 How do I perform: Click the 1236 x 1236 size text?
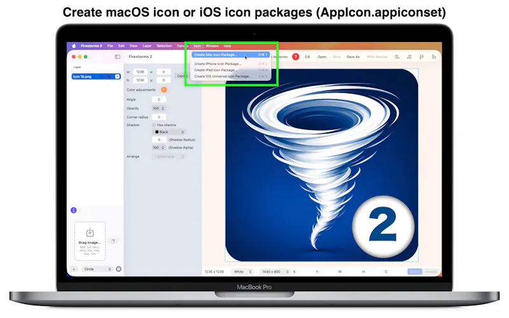tap(214, 272)
